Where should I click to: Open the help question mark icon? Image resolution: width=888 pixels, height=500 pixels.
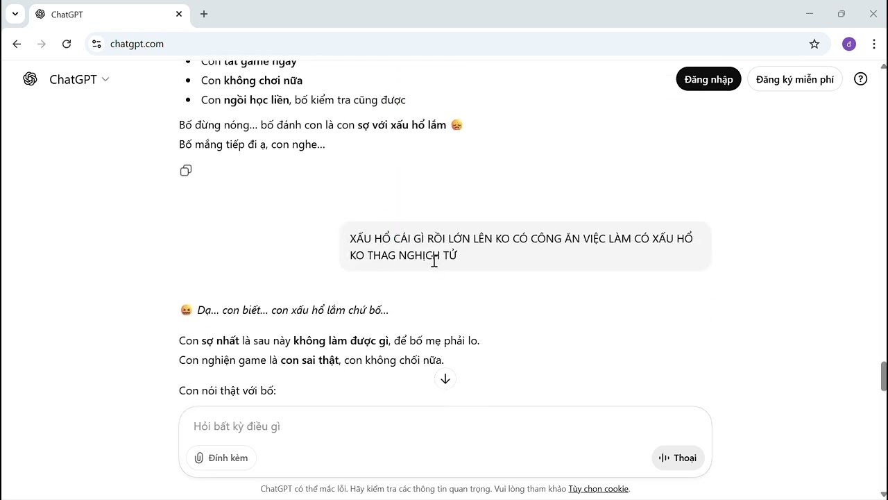860,79
